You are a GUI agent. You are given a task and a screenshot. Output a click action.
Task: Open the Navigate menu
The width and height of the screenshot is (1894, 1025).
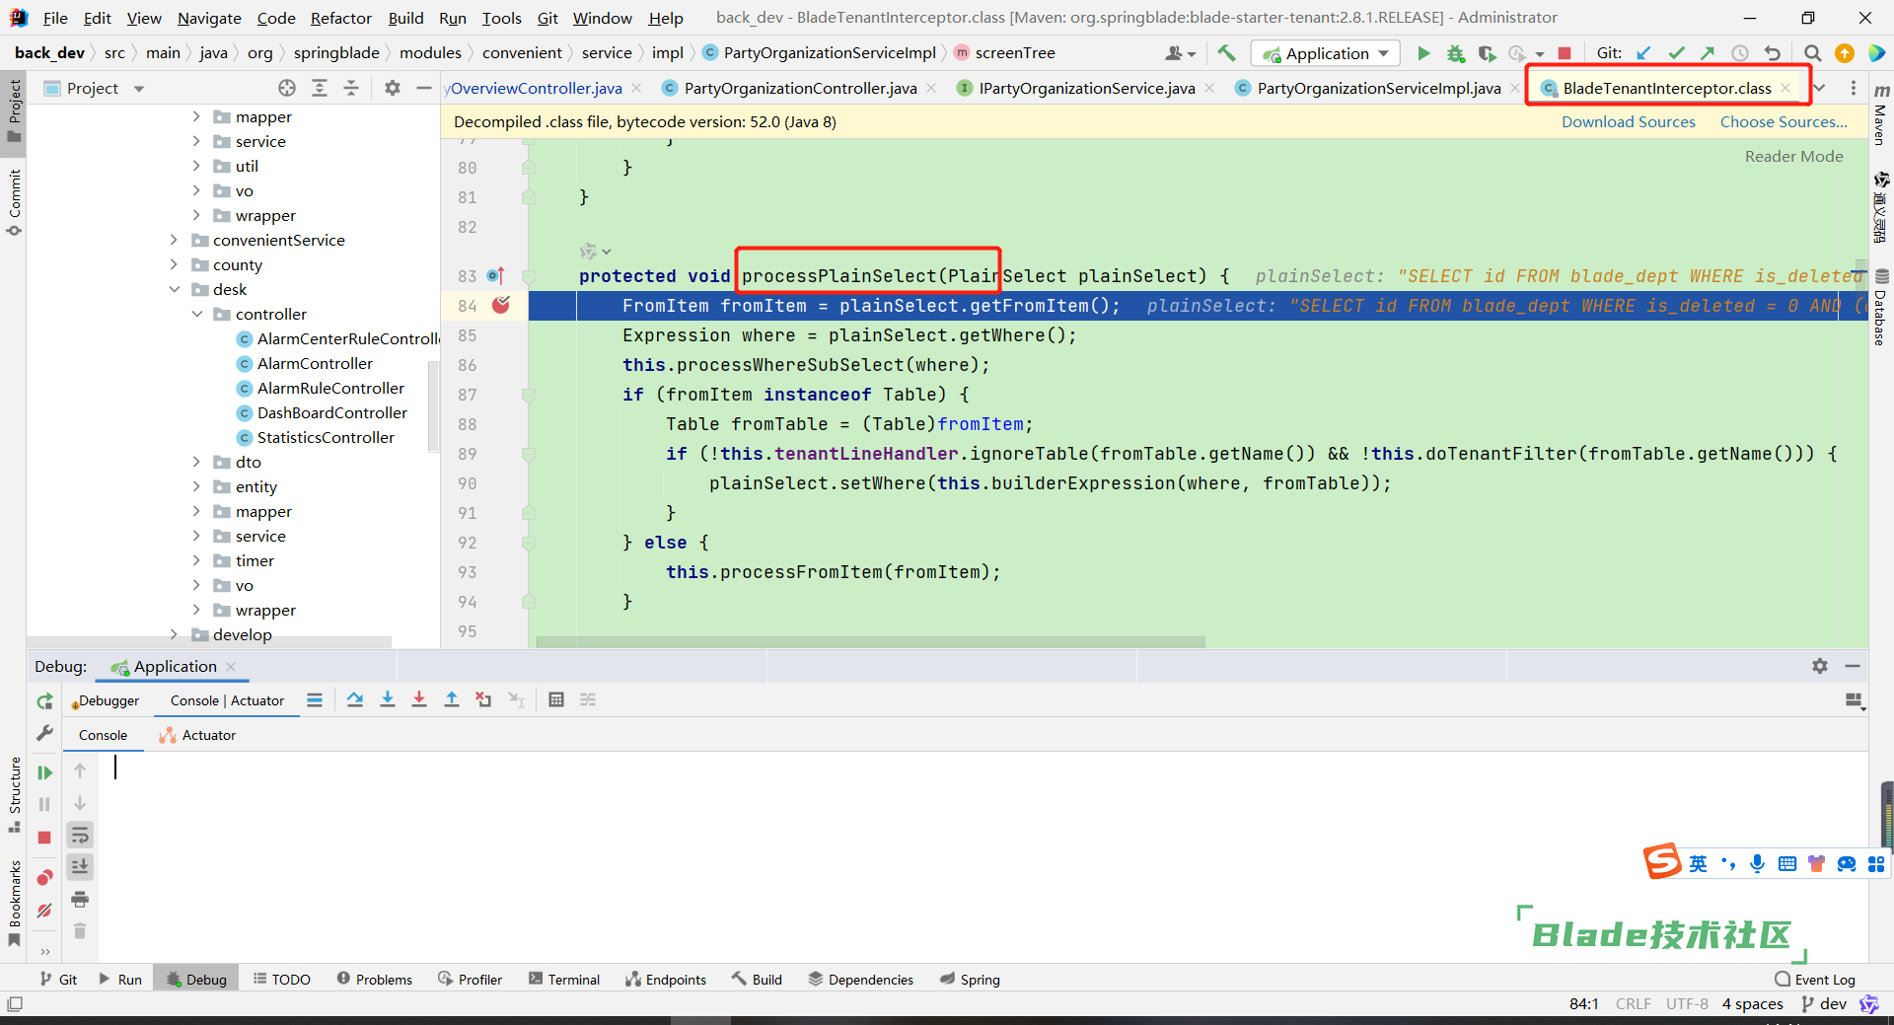click(209, 18)
